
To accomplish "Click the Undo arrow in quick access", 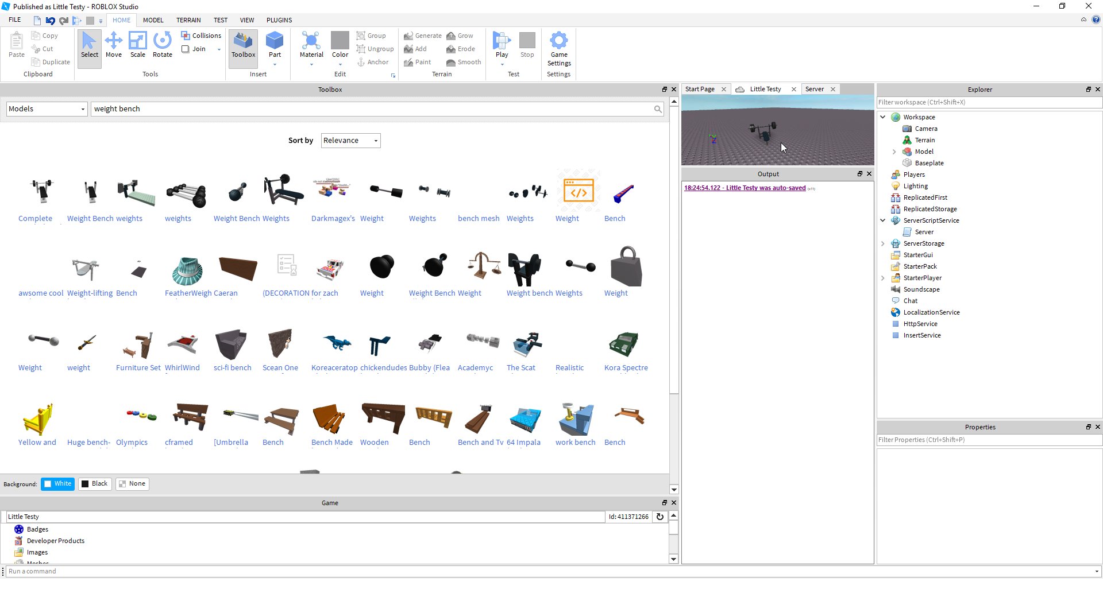I will 51,21.
